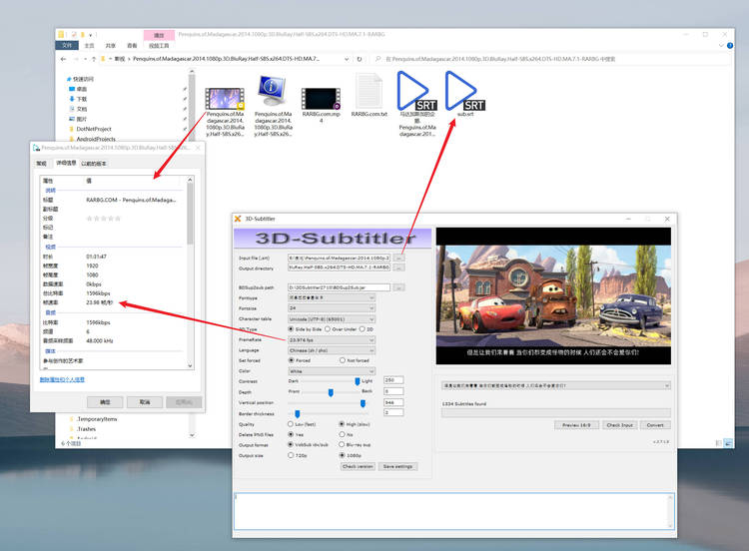The height and width of the screenshot is (551, 749).
Task: Open the Language Chinese dropdown
Action: point(332,350)
